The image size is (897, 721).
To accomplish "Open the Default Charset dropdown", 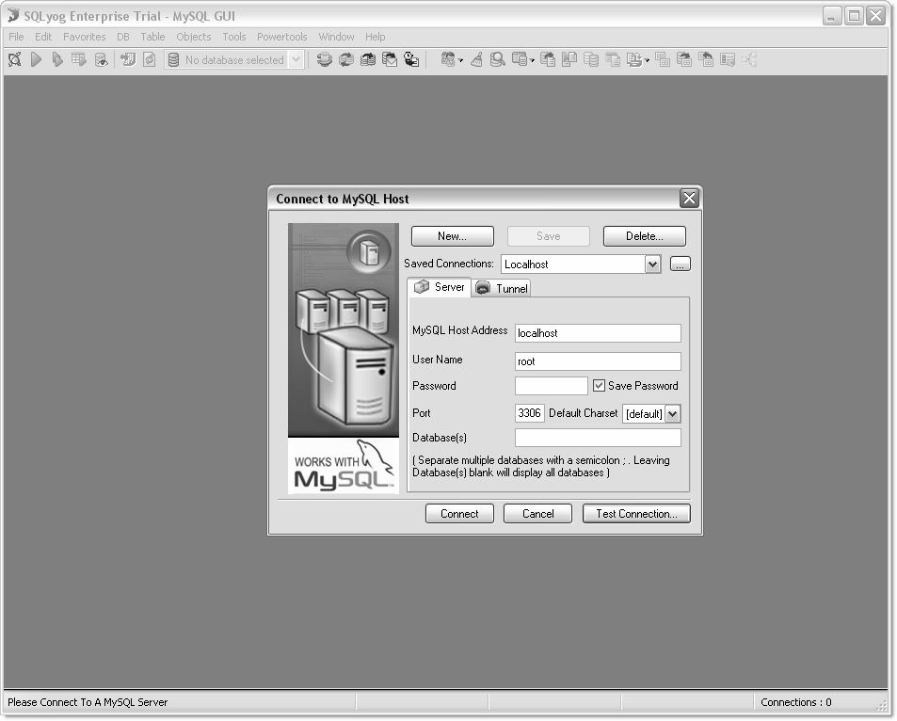I will point(672,414).
